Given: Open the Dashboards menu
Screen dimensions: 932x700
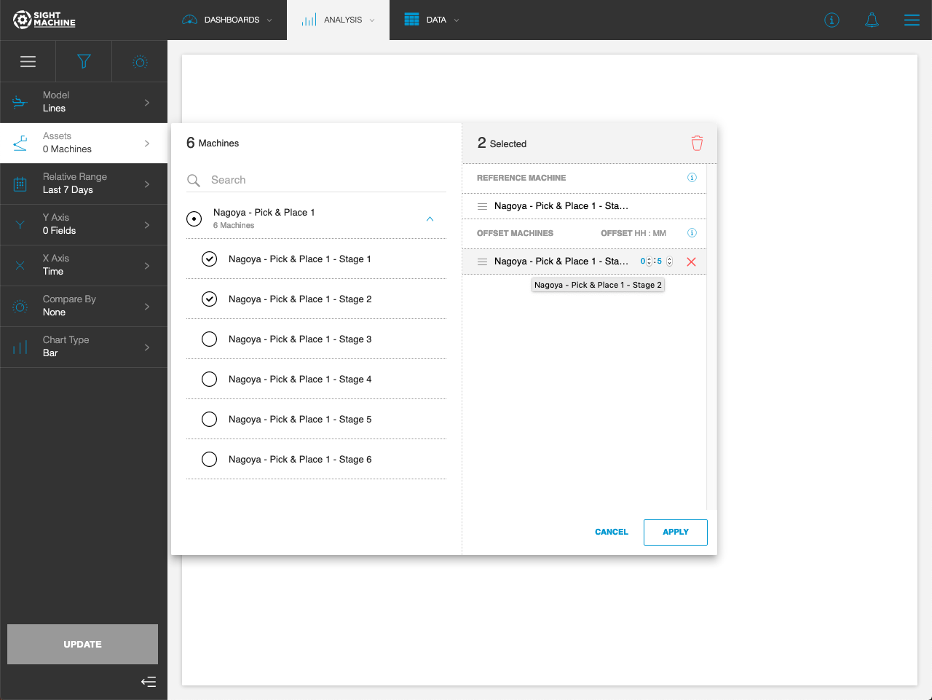Looking at the screenshot, I should [227, 20].
